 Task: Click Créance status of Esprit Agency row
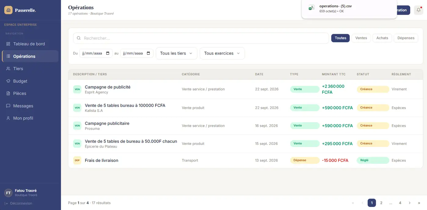coord(373,89)
